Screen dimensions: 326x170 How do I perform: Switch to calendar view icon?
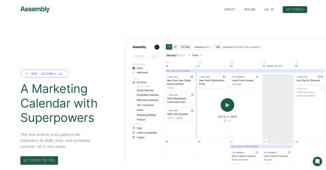point(169,47)
